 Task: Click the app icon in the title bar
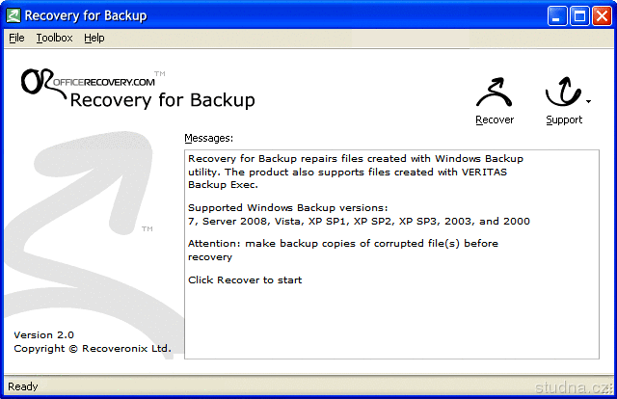tap(13, 15)
